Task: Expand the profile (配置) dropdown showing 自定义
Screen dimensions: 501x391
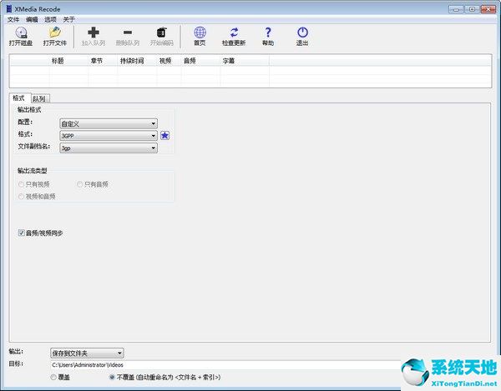Action: [x=109, y=123]
